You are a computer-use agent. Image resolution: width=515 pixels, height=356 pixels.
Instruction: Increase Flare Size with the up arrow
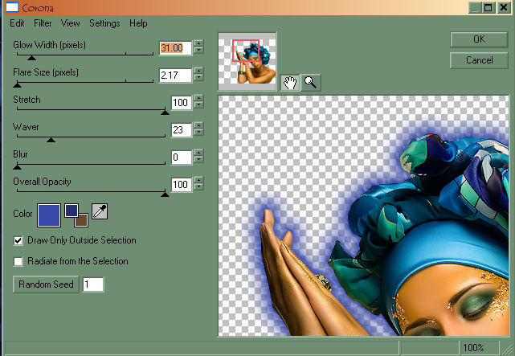click(x=198, y=71)
